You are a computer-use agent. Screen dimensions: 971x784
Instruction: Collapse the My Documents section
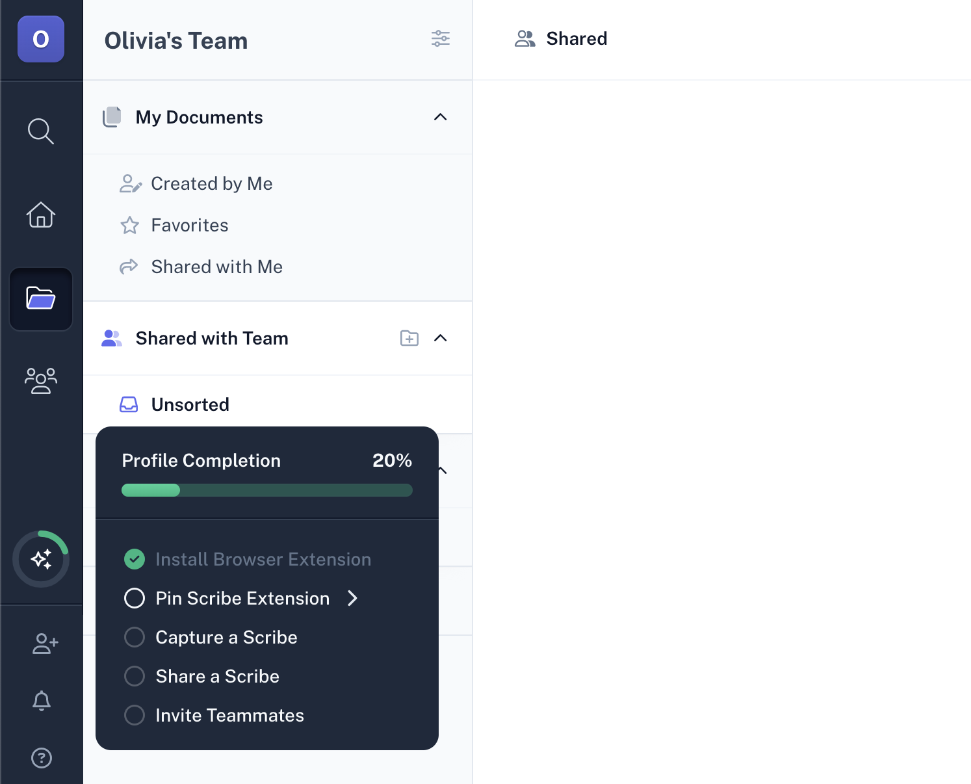pyautogui.click(x=441, y=118)
